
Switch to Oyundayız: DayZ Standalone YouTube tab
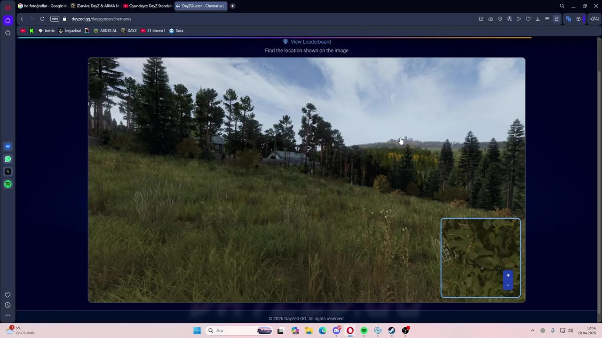pos(148,6)
